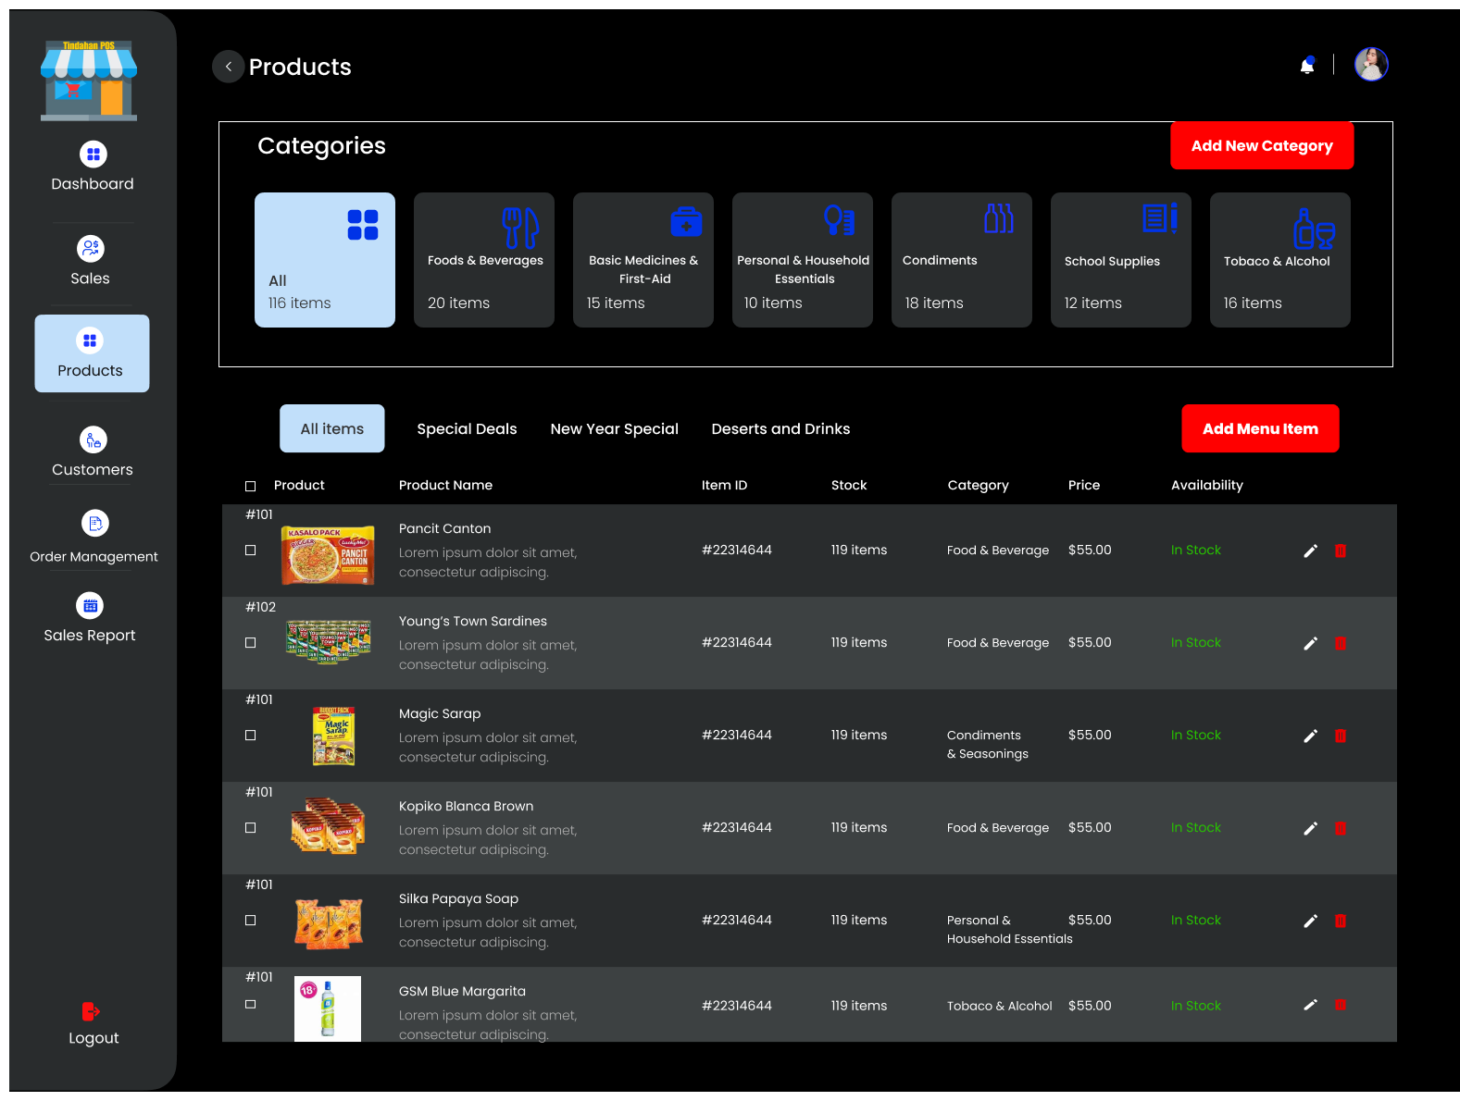
Task: Open the Sales Report calendar icon
Action: tap(90, 606)
